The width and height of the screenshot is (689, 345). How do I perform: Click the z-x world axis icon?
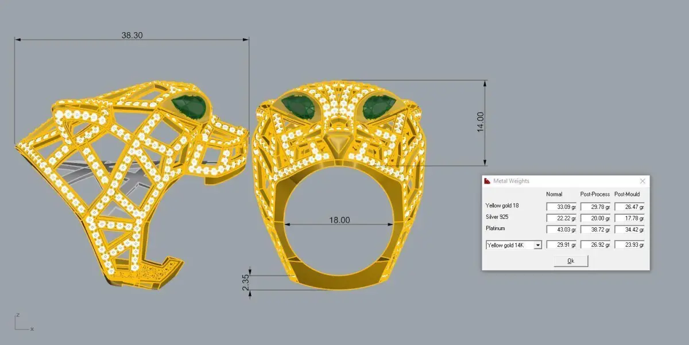[23, 322]
